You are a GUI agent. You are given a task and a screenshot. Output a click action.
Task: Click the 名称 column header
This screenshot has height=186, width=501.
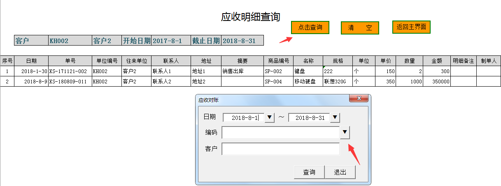[308, 61]
